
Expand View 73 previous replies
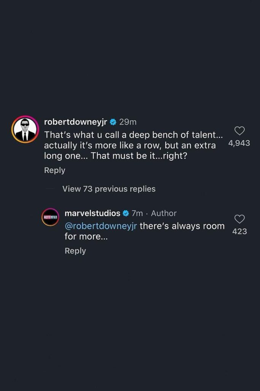109,189
